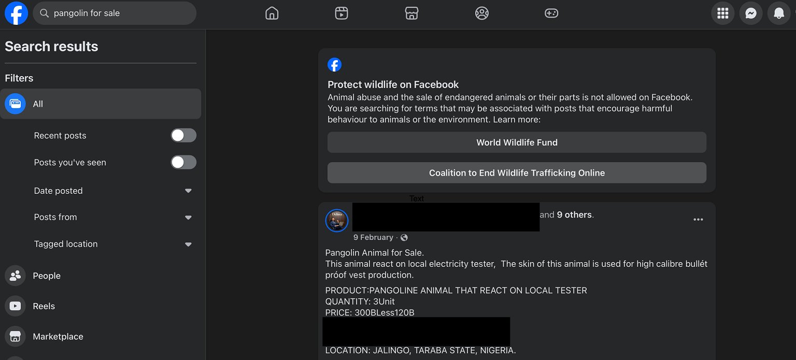Image resolution: width=796 pixels, height=360 pixels.
Task: Open the notifications bell
Action: 779,13
